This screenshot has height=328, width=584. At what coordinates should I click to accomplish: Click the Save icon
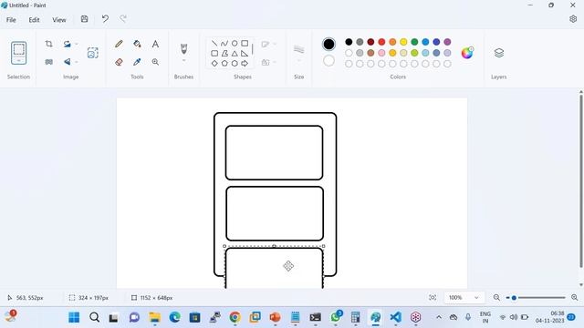(85, 19)
